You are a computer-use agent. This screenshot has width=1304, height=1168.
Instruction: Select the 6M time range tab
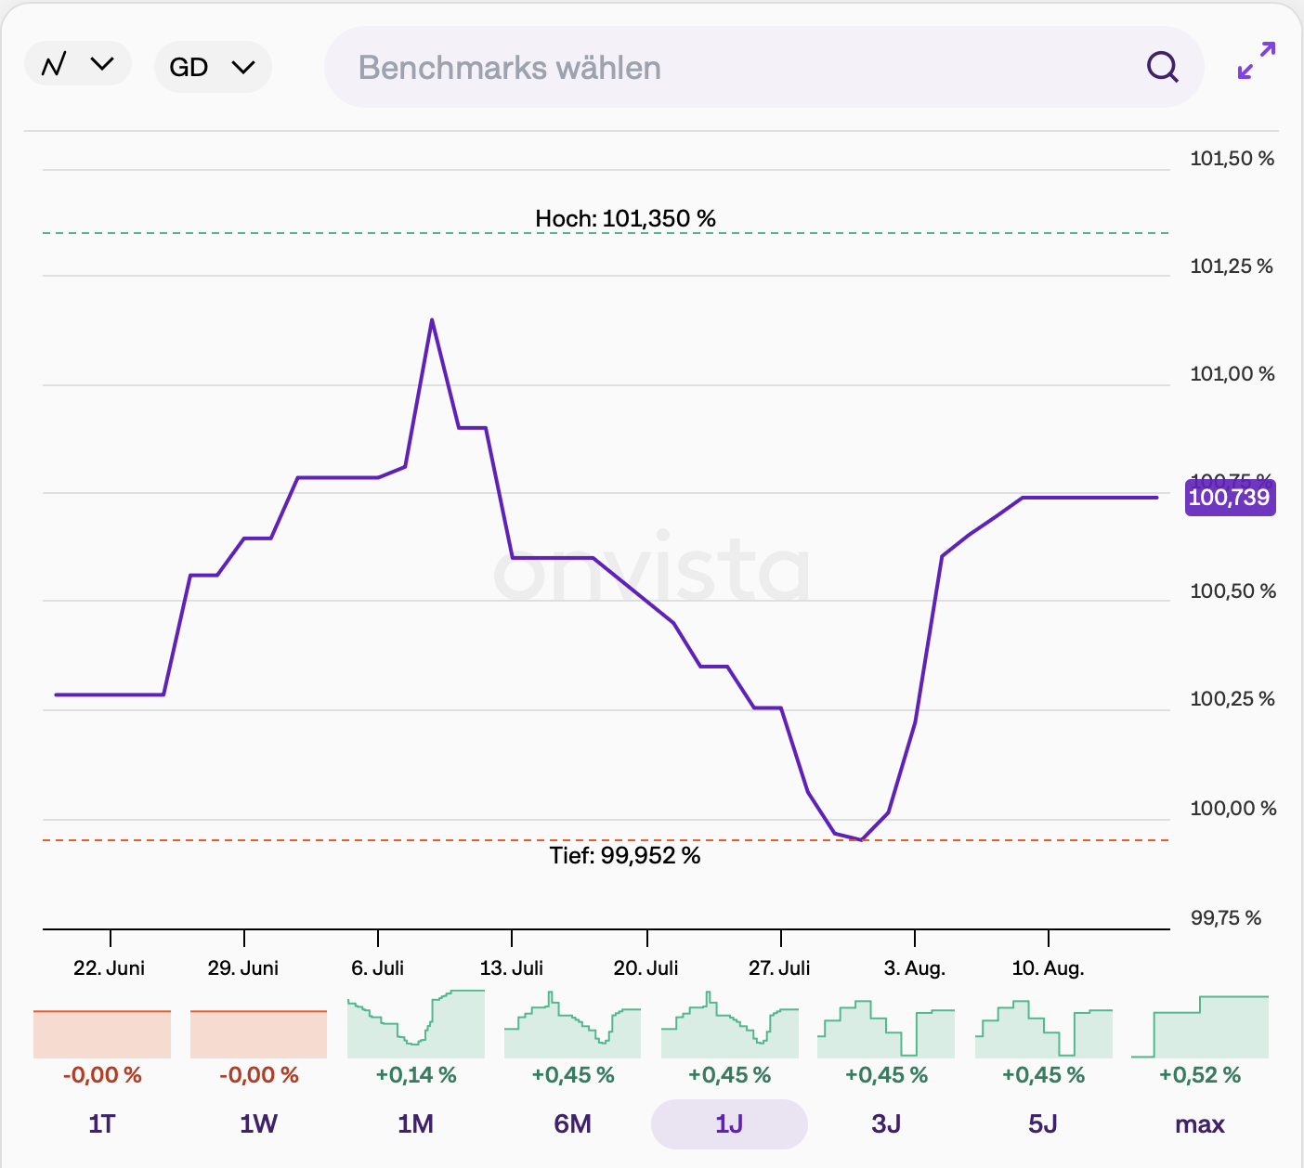(x=572, y=1124)
